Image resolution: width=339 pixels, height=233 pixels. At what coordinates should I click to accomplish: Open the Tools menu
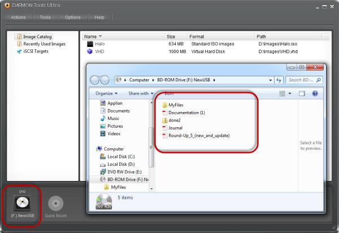tap(45, 18)
